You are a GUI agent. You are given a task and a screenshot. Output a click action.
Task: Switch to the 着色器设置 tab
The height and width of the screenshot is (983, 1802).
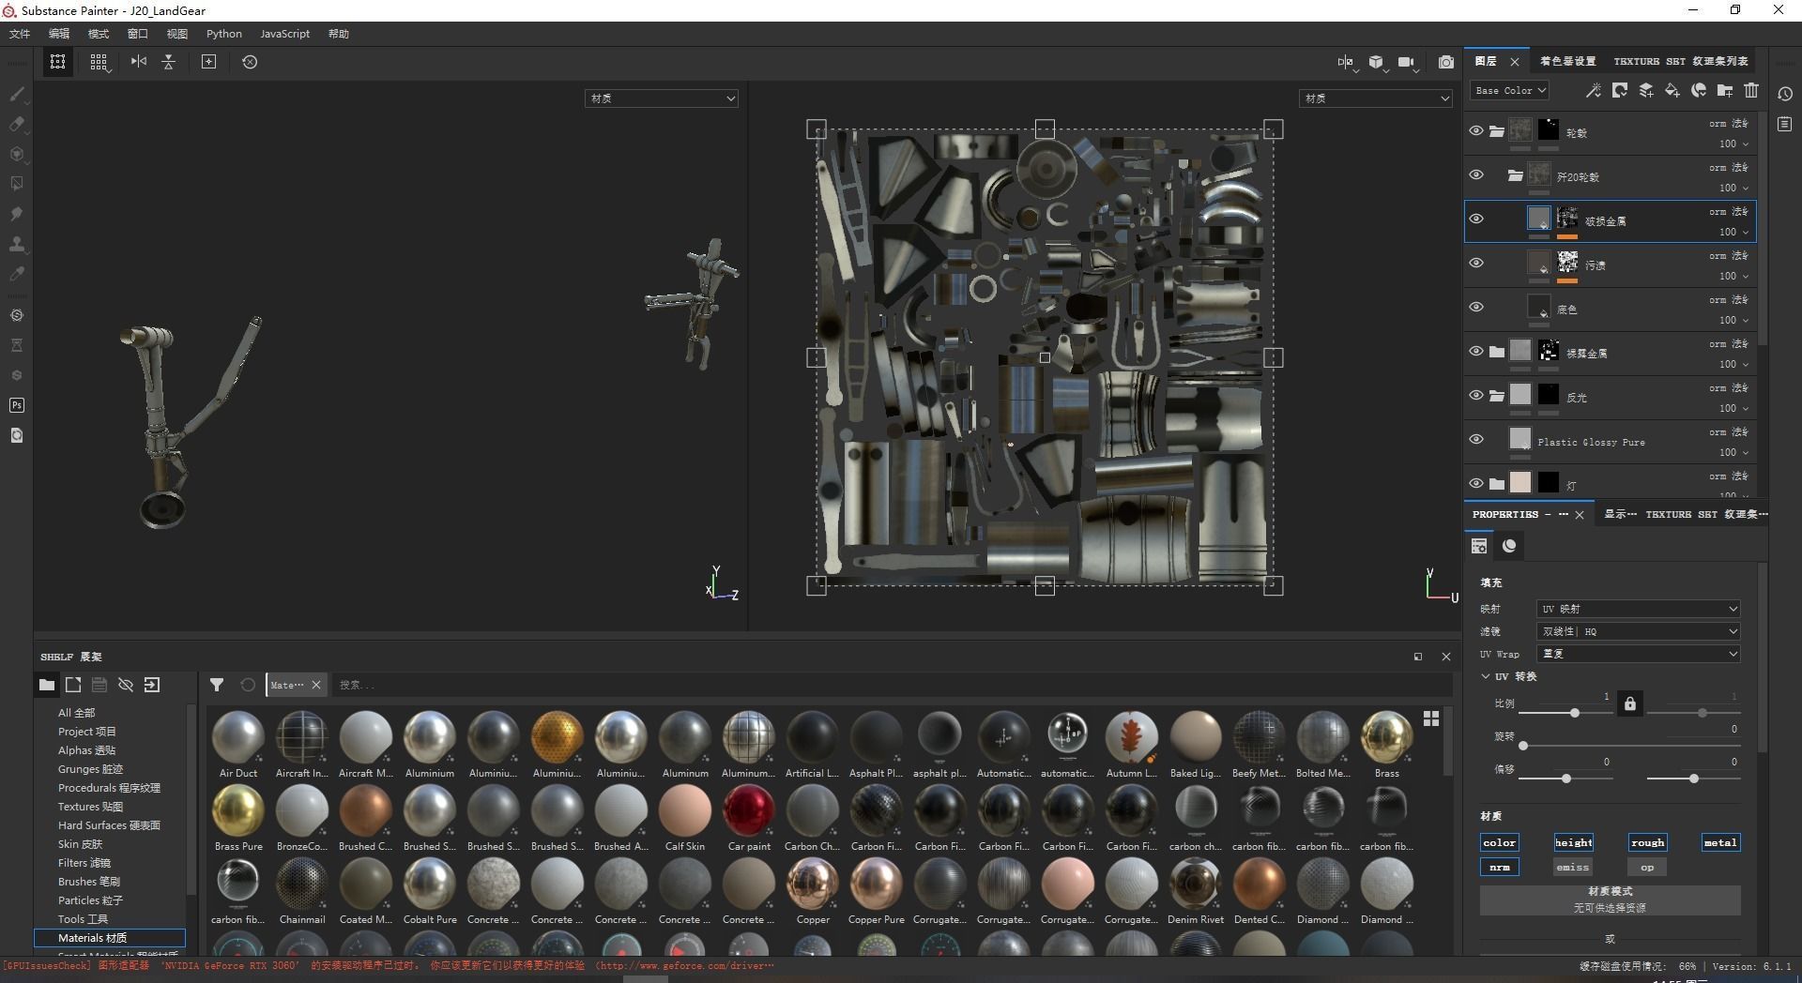1567,61
